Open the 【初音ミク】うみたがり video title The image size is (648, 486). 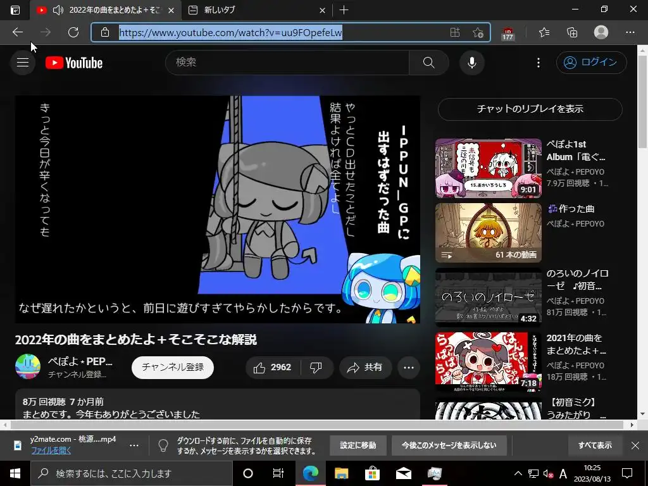pyautogui.click(x=576, y=408)
